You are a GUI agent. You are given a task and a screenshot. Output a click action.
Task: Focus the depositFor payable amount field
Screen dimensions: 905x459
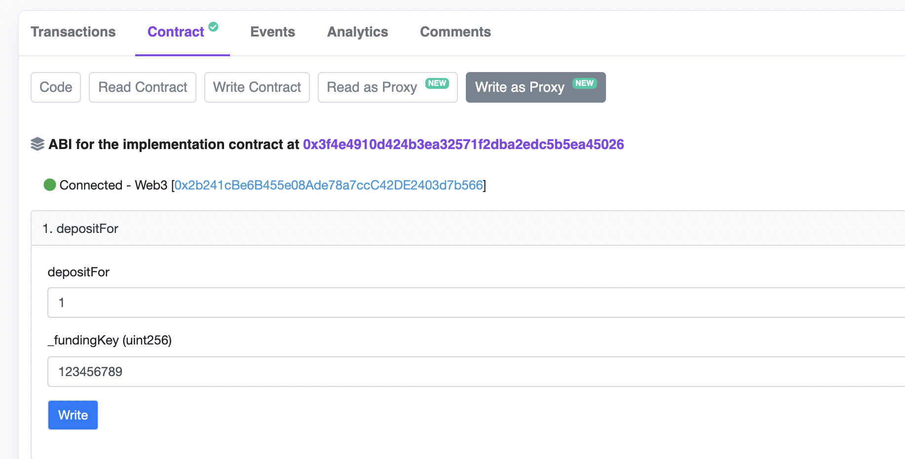[x=476, y=303]
